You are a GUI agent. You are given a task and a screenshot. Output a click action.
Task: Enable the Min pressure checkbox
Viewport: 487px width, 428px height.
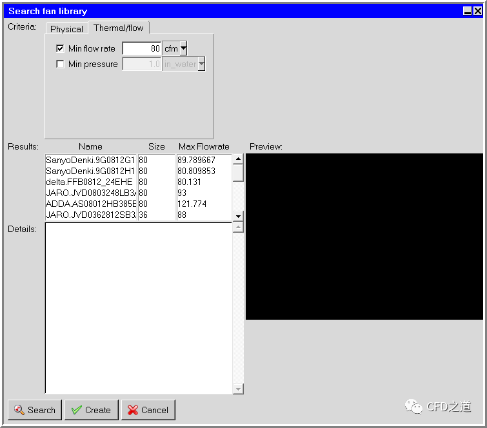coord(61,64)
